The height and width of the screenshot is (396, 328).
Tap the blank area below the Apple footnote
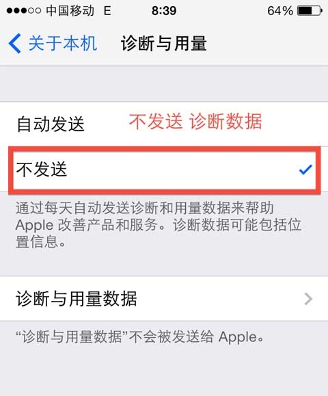(164, 371)
